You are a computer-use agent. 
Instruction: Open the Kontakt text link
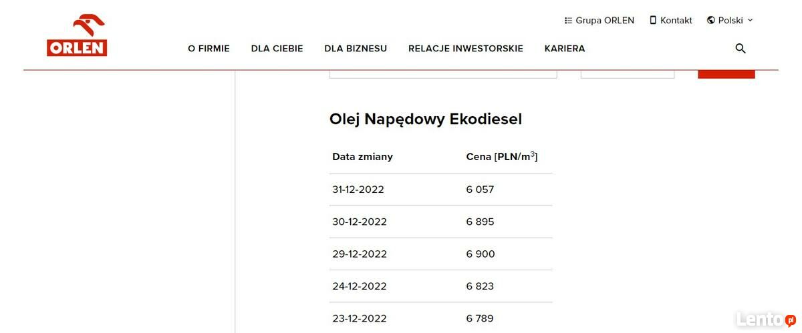pos(676,21)
